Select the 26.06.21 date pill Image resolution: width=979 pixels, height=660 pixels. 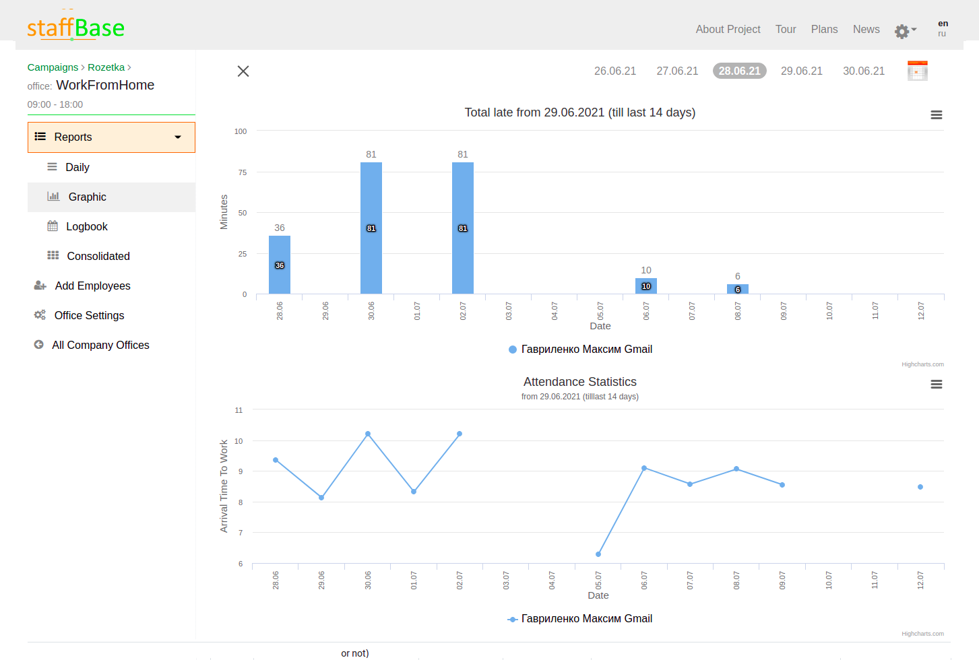pyautogui.click(x=615, y=70)
